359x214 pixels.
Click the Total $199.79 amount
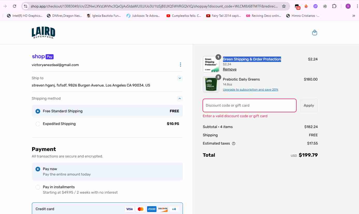(x=308, y=155)
